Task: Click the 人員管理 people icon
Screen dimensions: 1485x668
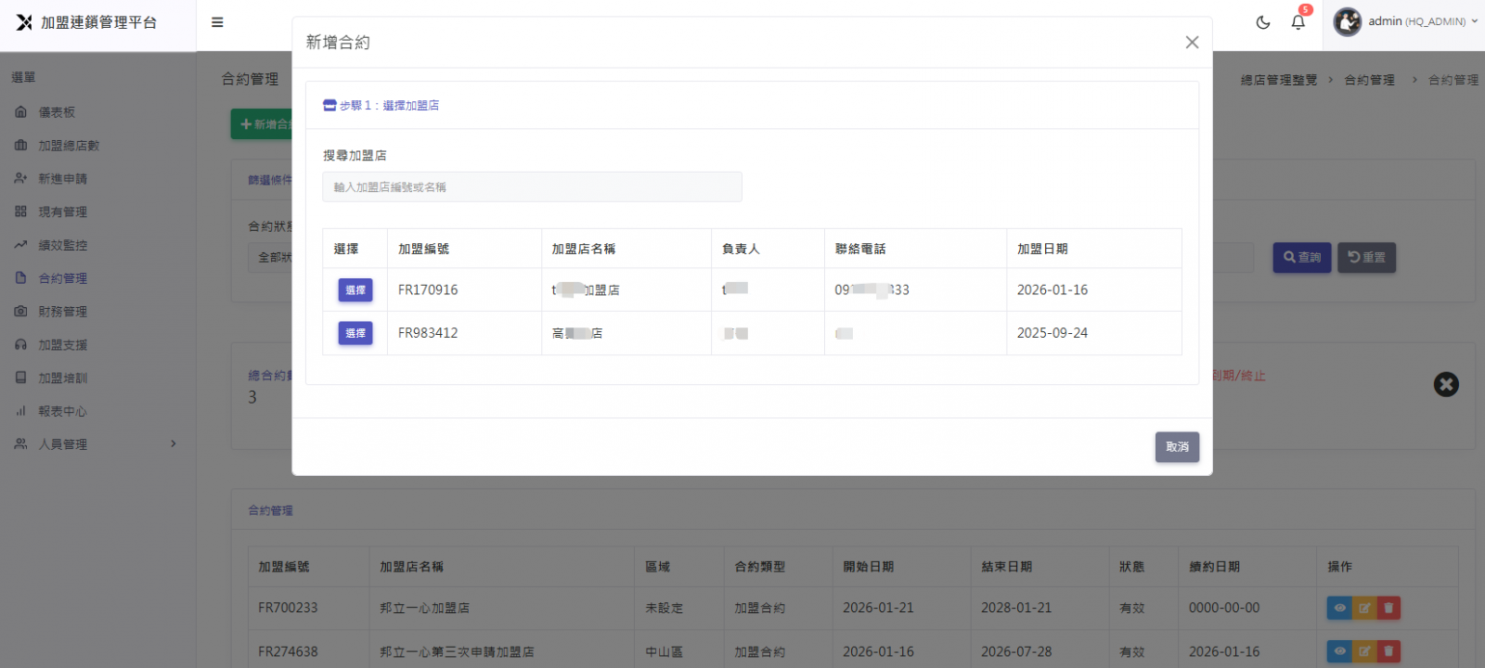Action: pos(20,444)
